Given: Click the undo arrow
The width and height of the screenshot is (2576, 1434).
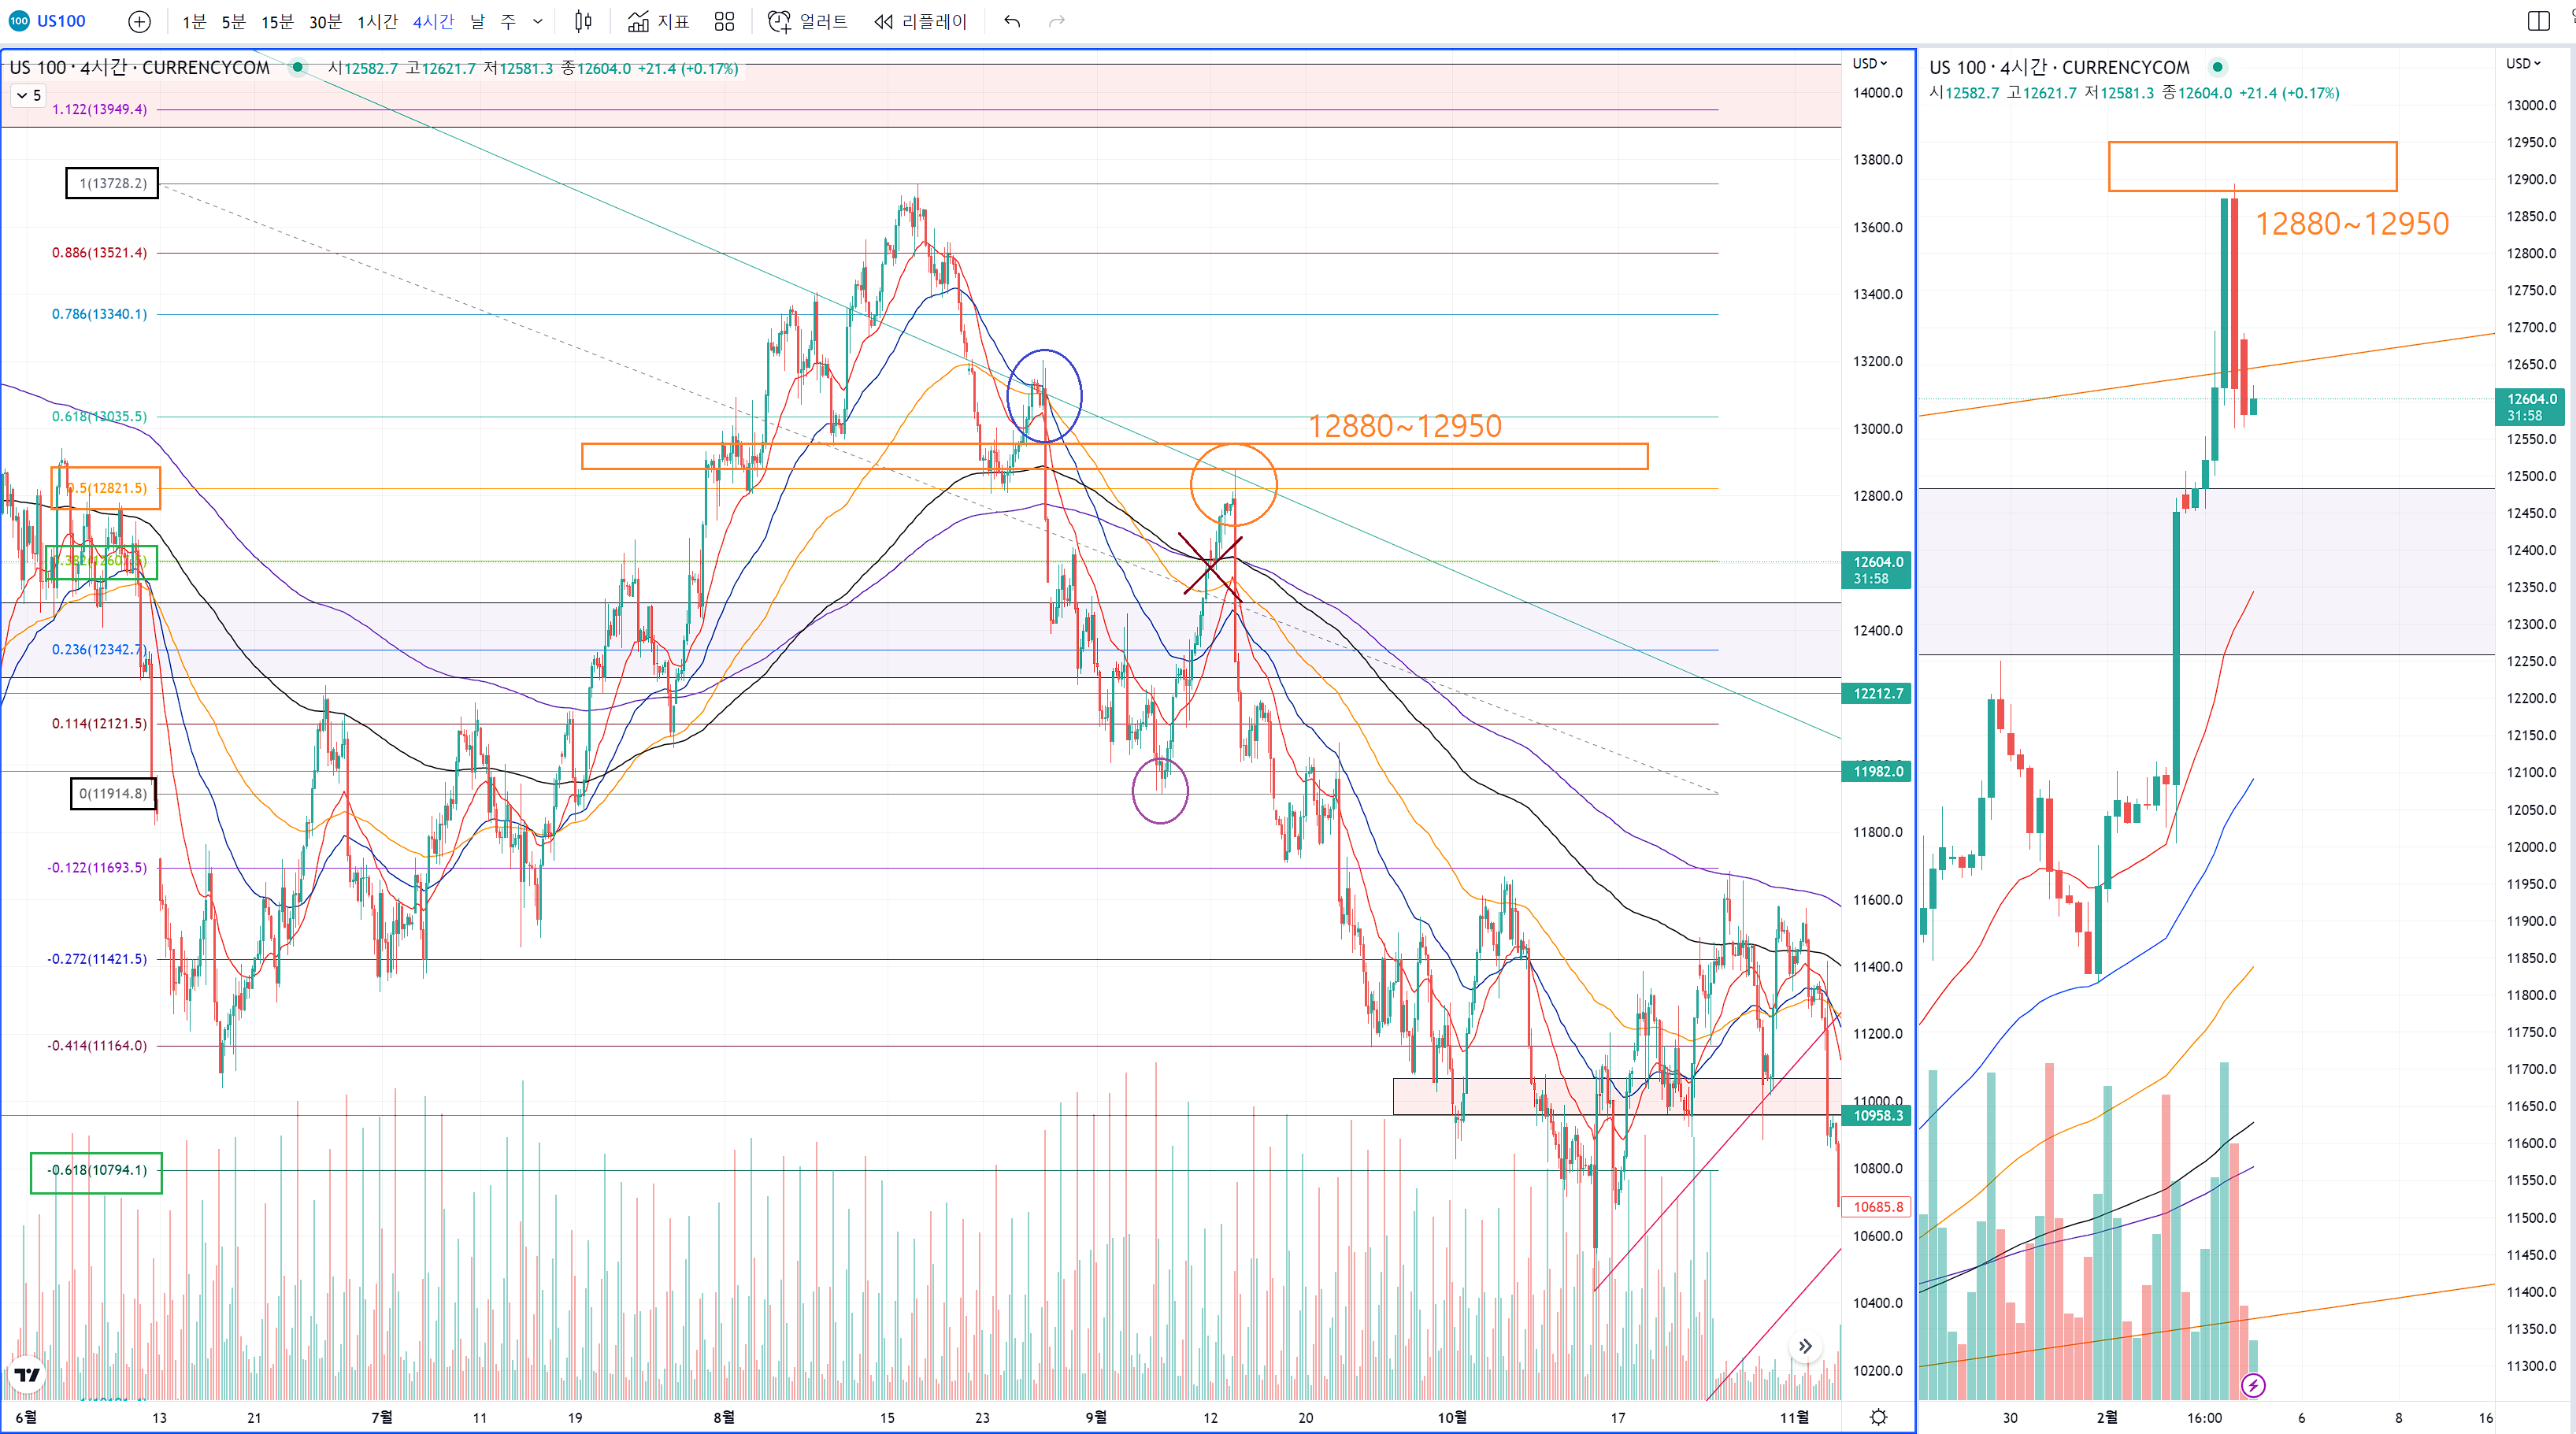Looking at the screenshot, I should 1012,21.
